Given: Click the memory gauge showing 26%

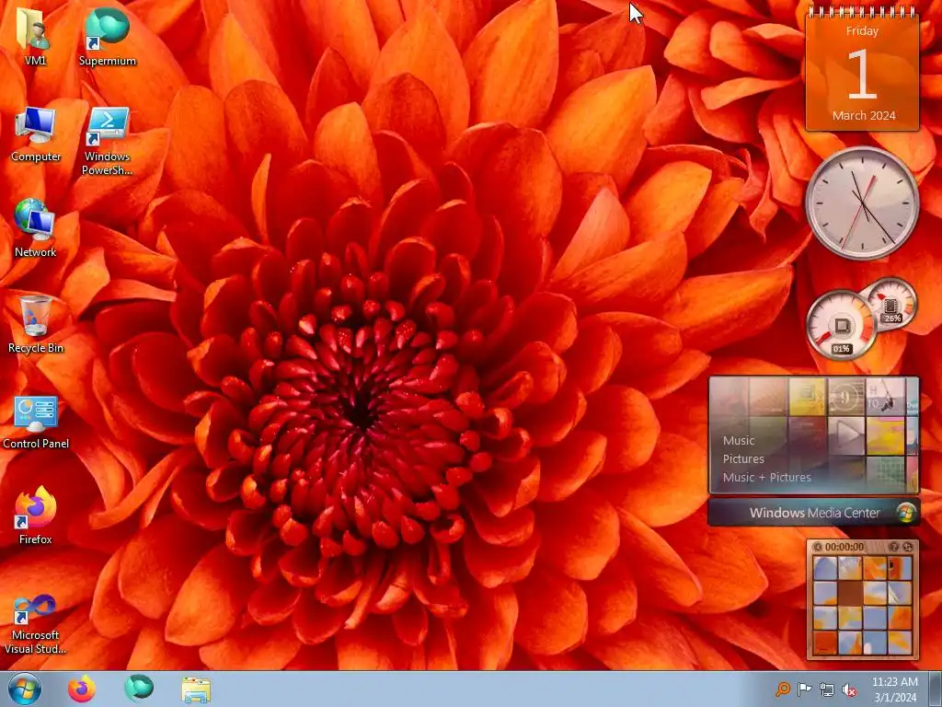Looking at the screenshot, I should click(890, 304).
